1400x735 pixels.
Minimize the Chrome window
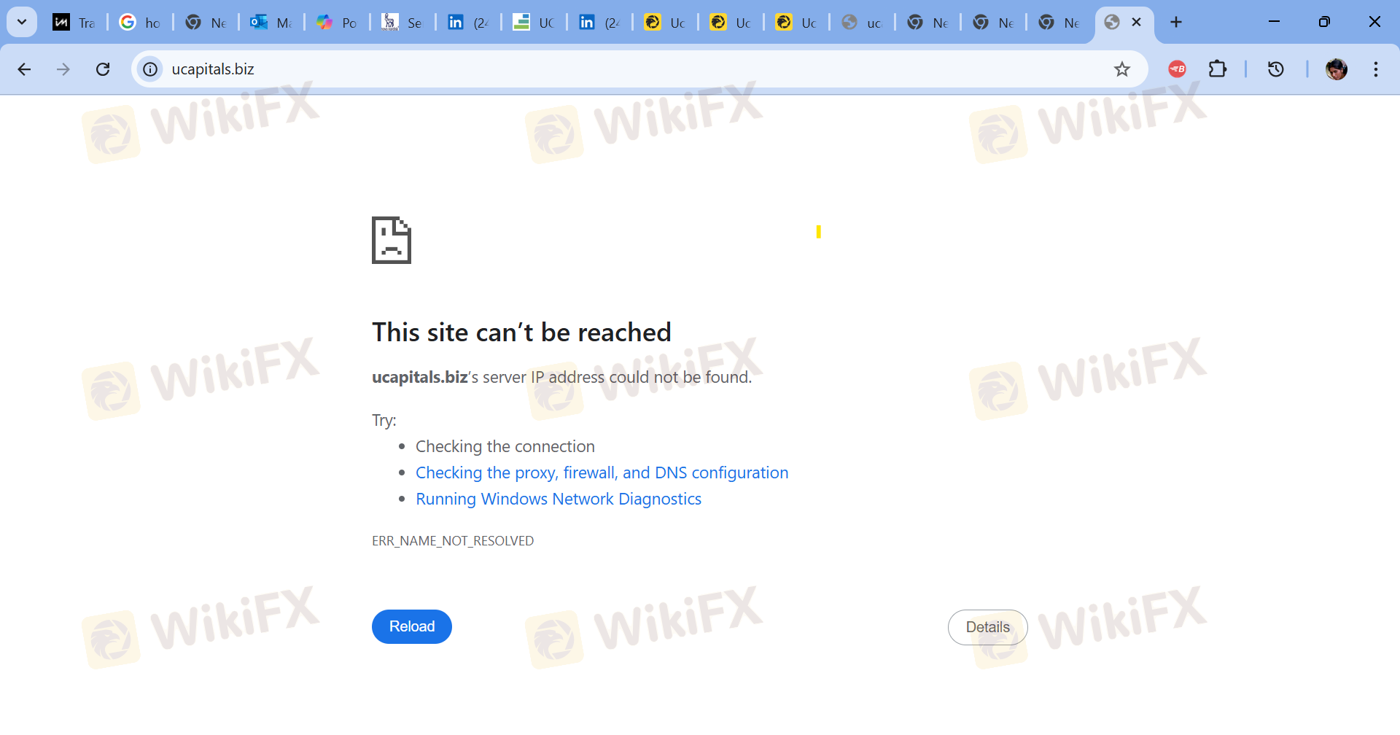pyautogui.click(x=1275, y=22)
